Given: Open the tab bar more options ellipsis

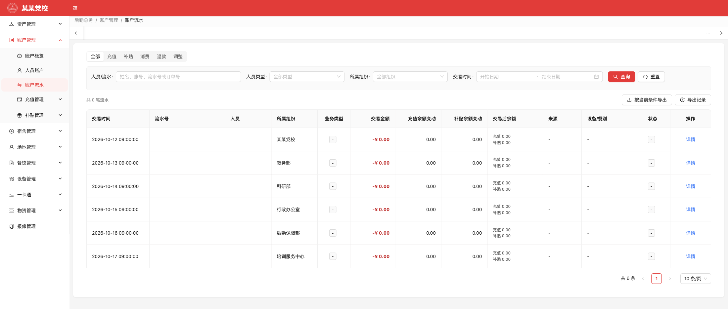Looking at the screenshot, I should (708, 33).
